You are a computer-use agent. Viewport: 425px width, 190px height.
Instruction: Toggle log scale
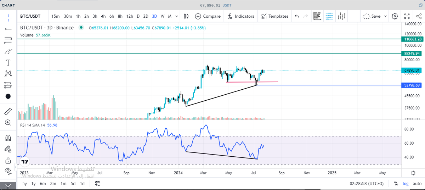405,184
